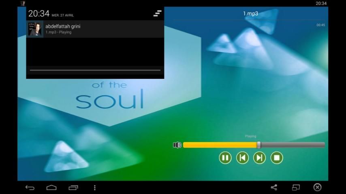Skip to the next track
The image size is (346, 194).
259,158
